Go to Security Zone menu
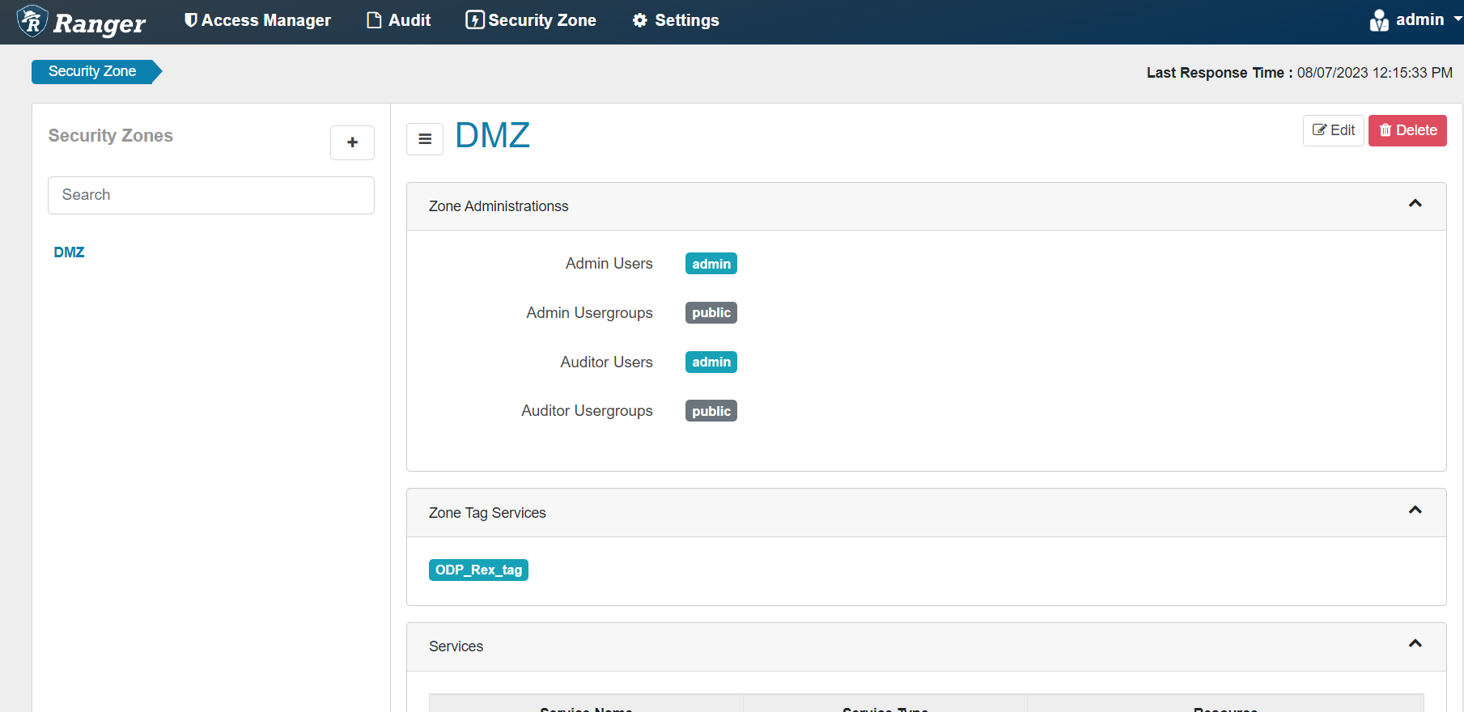 pos(531,20)
